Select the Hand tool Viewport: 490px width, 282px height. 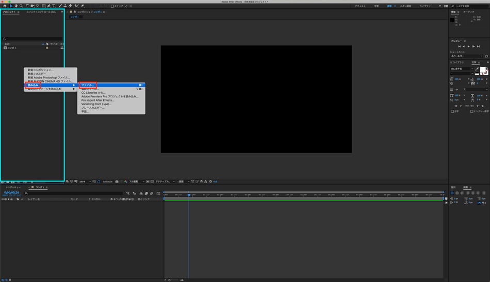[16, 6]
